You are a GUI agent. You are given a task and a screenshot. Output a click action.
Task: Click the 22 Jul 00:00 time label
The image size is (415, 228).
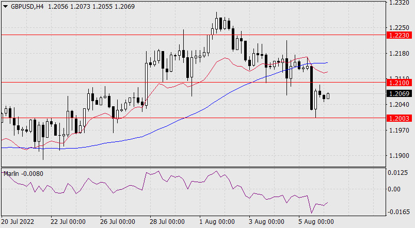69,222
